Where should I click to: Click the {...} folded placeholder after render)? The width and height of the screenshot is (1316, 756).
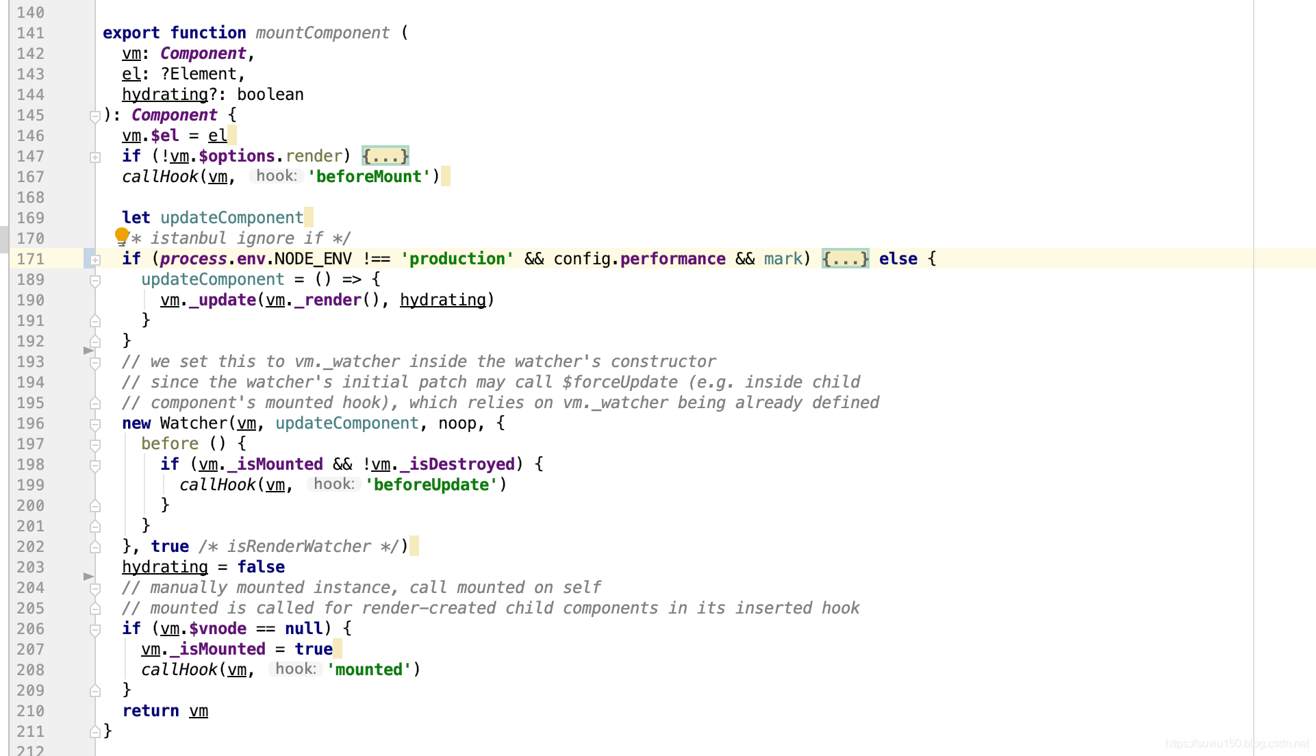[385, 156]
